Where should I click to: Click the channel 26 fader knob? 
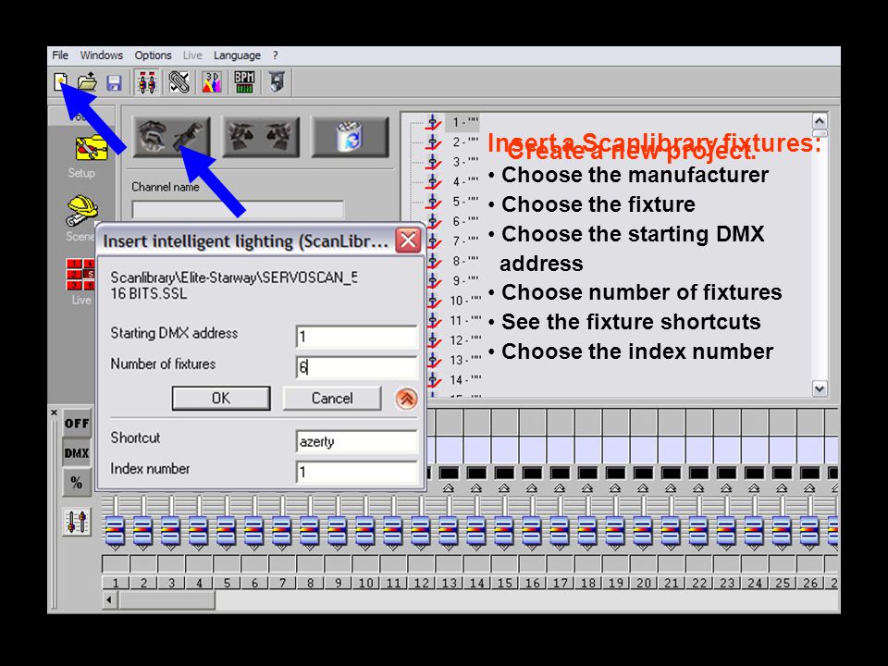point(810,531)
